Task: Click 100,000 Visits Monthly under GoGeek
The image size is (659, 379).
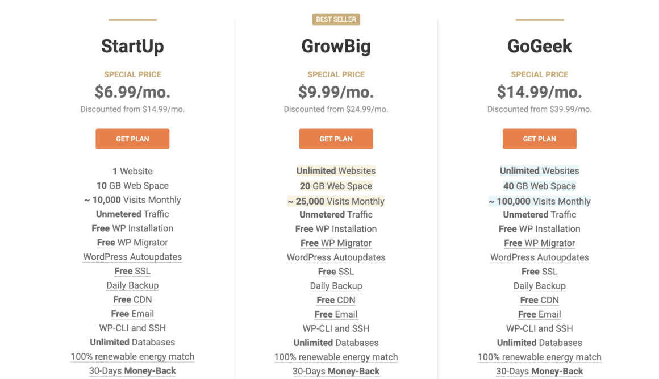Action: coord(539,200)
